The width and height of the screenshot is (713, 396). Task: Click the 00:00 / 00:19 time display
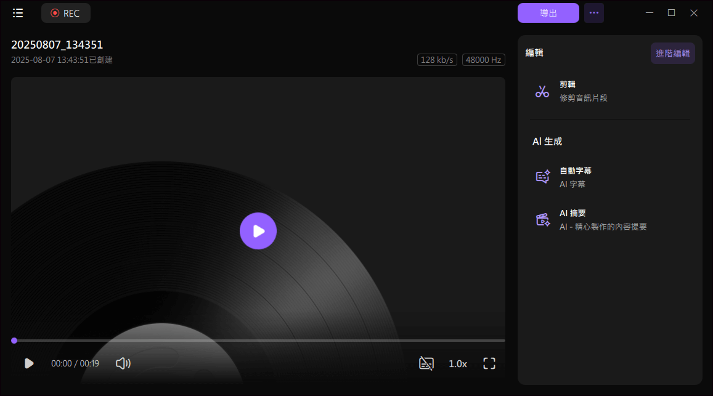[x=75, y=364]
